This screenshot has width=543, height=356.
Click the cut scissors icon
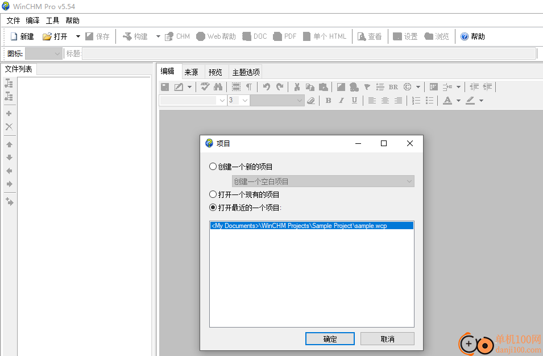point(297,87)
